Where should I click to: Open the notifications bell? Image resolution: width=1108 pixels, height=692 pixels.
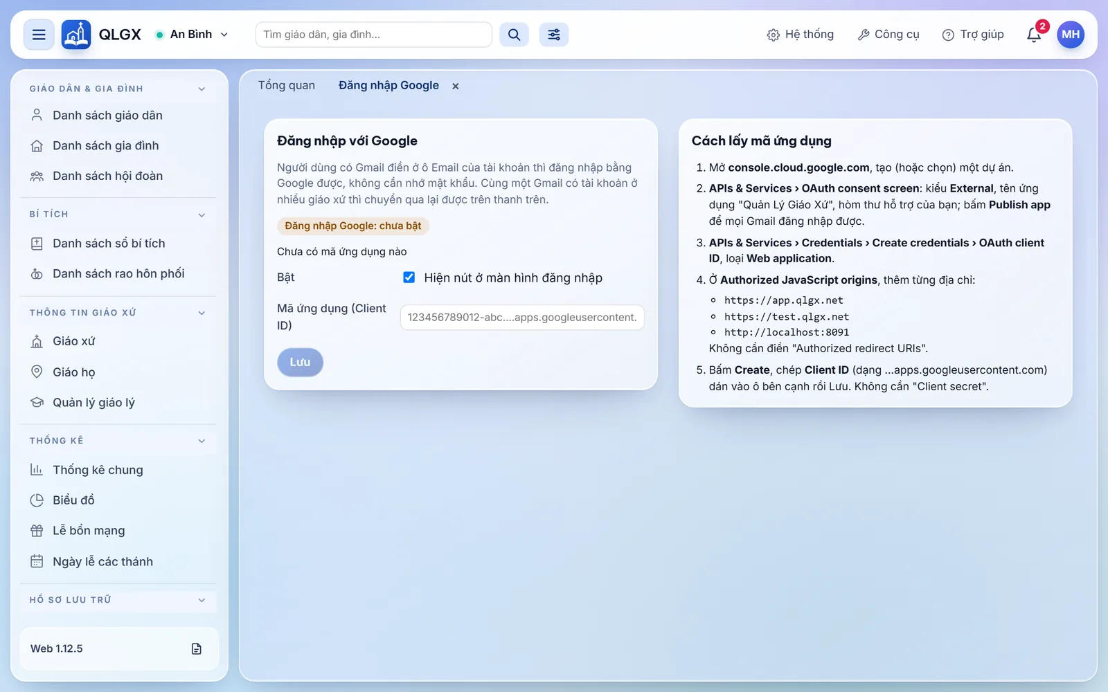[1034, 35]
